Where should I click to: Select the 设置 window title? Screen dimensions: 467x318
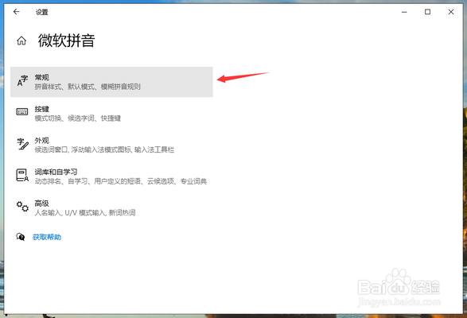(41, 12)
